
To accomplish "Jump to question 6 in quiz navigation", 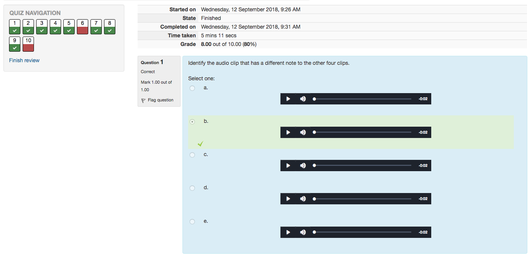I will tap(83, 27).
